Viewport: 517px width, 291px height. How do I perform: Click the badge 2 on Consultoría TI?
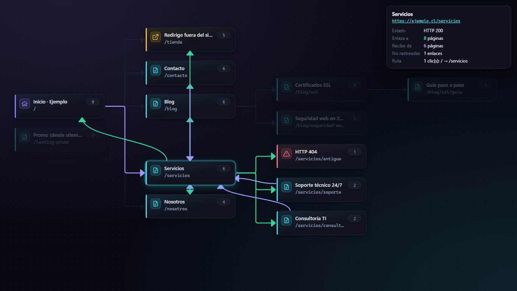tap(355, 219)
